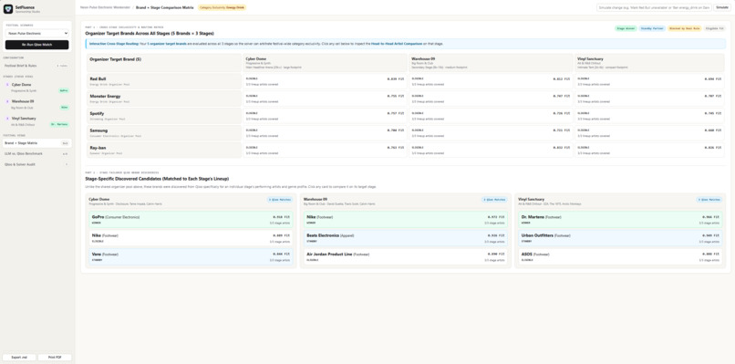Click the Print PDF button
735x364 pixels.
55,358
